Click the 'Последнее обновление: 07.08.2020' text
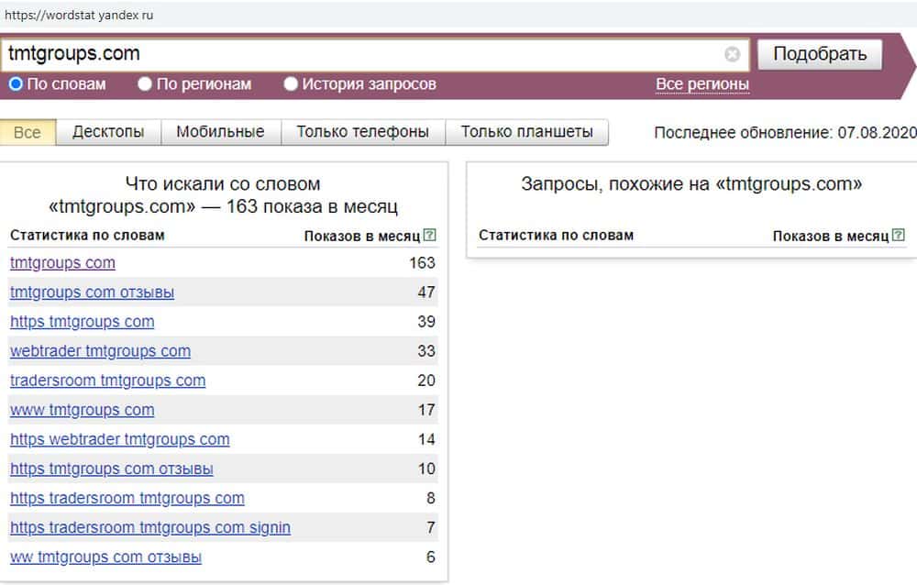Image resolution: width=917 pixels, height=585 pixels. coord(785,133)
